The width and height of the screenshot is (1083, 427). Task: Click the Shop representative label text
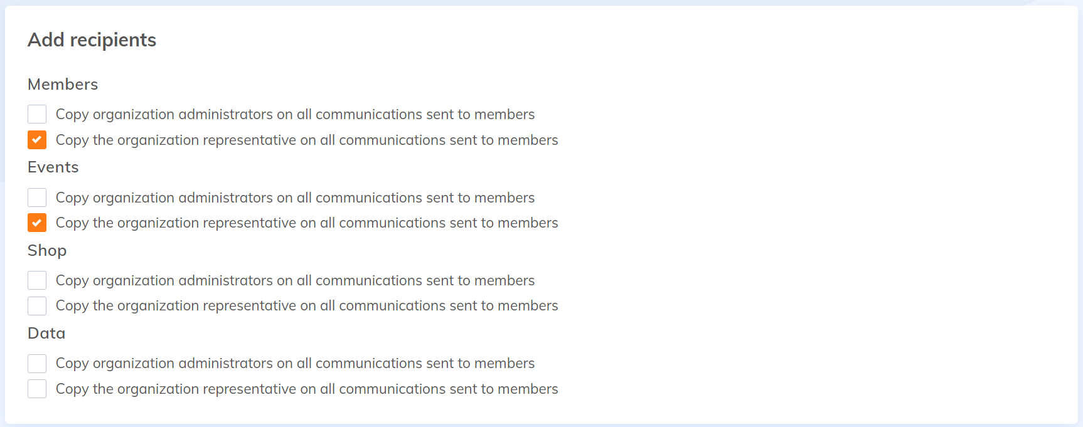(x=307, y=306)
